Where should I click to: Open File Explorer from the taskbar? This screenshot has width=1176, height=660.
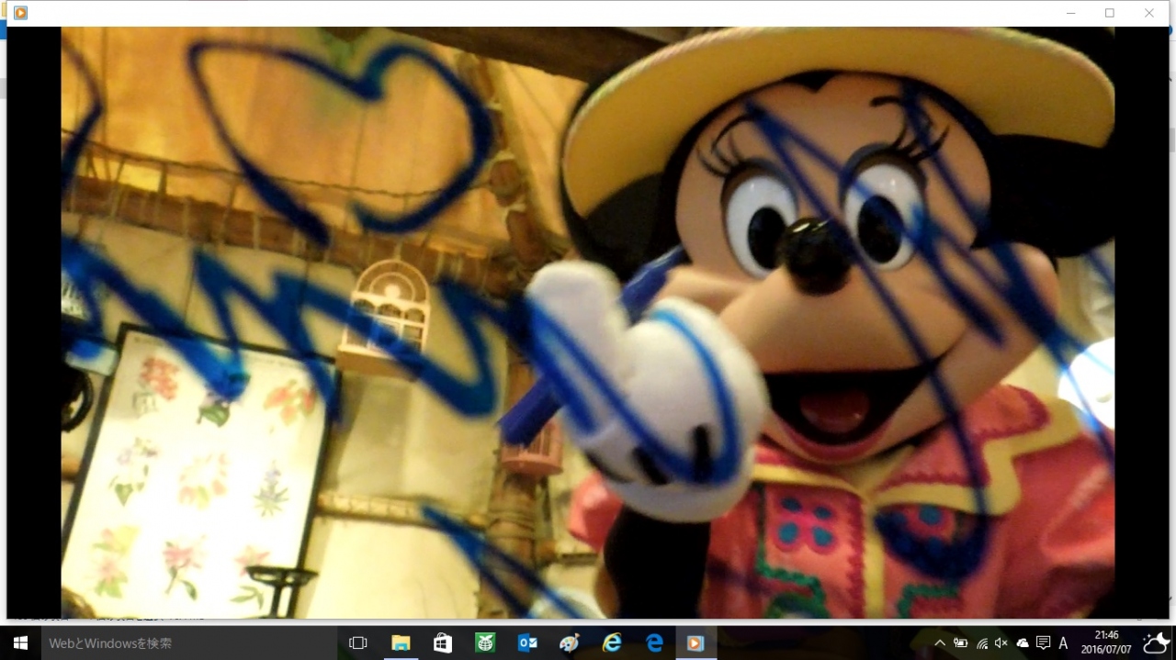click(x=401, y=643)
